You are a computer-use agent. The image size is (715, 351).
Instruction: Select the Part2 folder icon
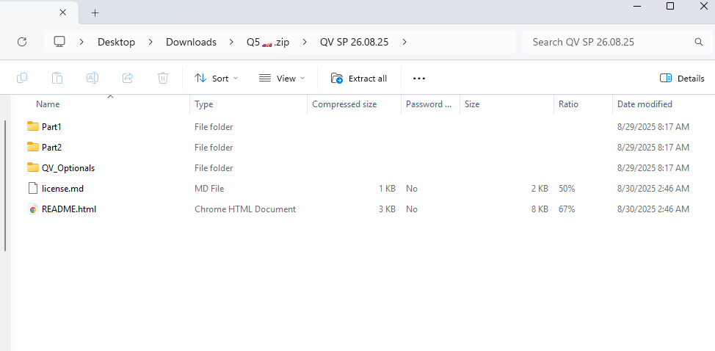point(33,147)
